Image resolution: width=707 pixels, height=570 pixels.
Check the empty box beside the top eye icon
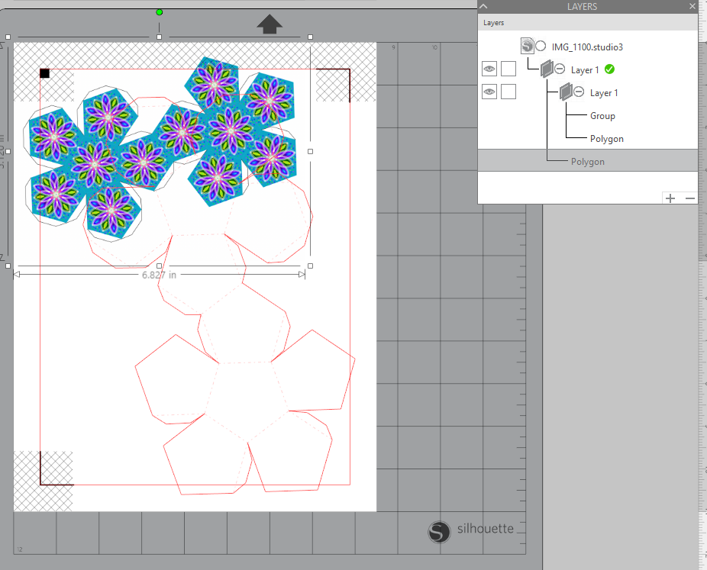[x=508, y=68]
